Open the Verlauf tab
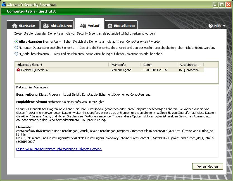Image resolution: width=233 pixels, height=181 pixels. point(89,24)
